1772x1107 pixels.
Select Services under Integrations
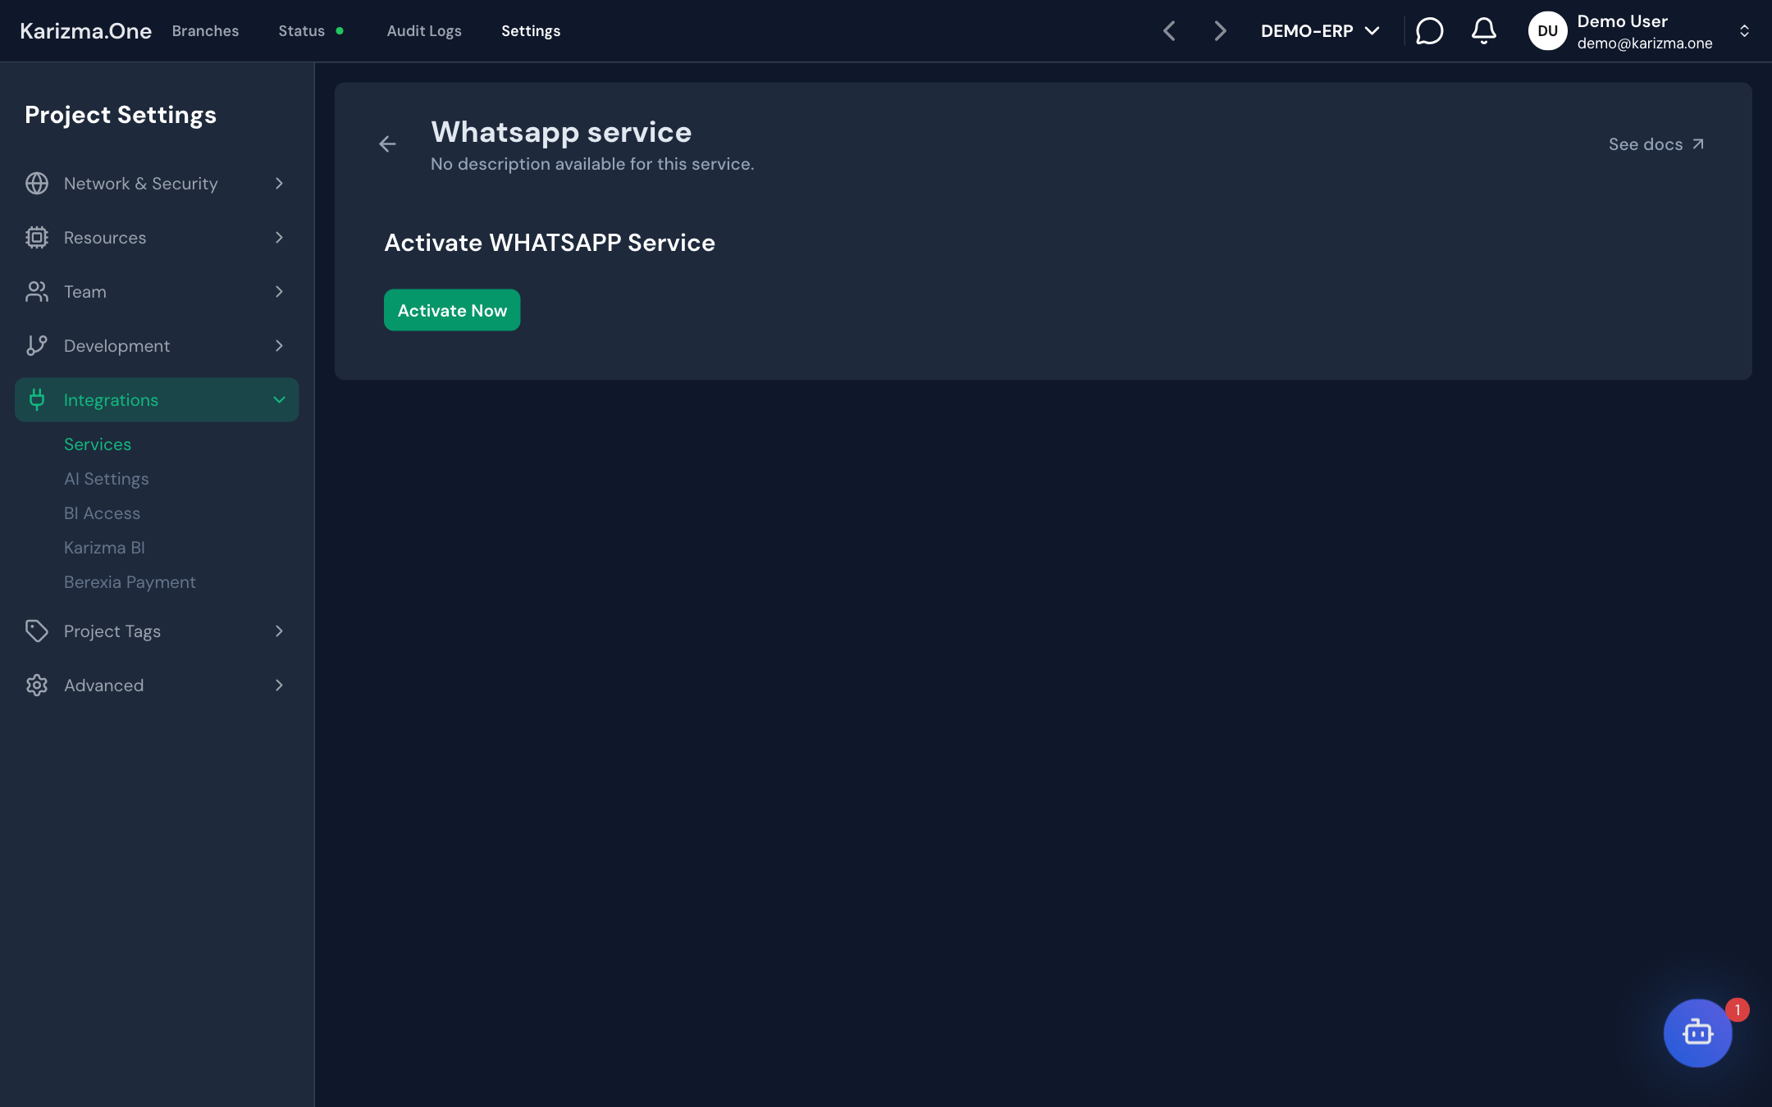pyautogui.click(x=98, y=444)
